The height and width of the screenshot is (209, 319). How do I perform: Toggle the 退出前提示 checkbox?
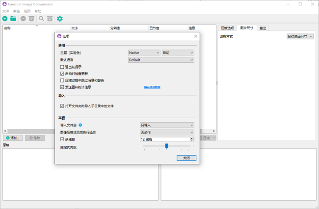click(x=62, y=67)
